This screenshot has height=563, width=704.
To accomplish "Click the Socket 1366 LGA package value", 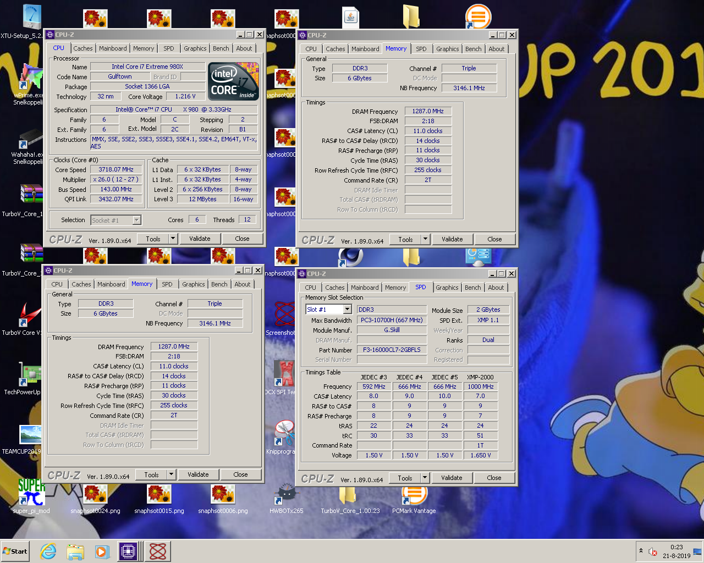I will pyautogui.click(x=147, y=86).
